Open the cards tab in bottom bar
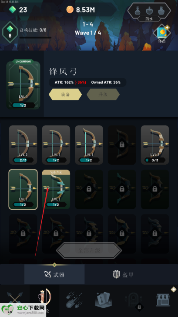The height and width of the screenshot is (317, 178). pyautogui.click(x=104, y=300)
